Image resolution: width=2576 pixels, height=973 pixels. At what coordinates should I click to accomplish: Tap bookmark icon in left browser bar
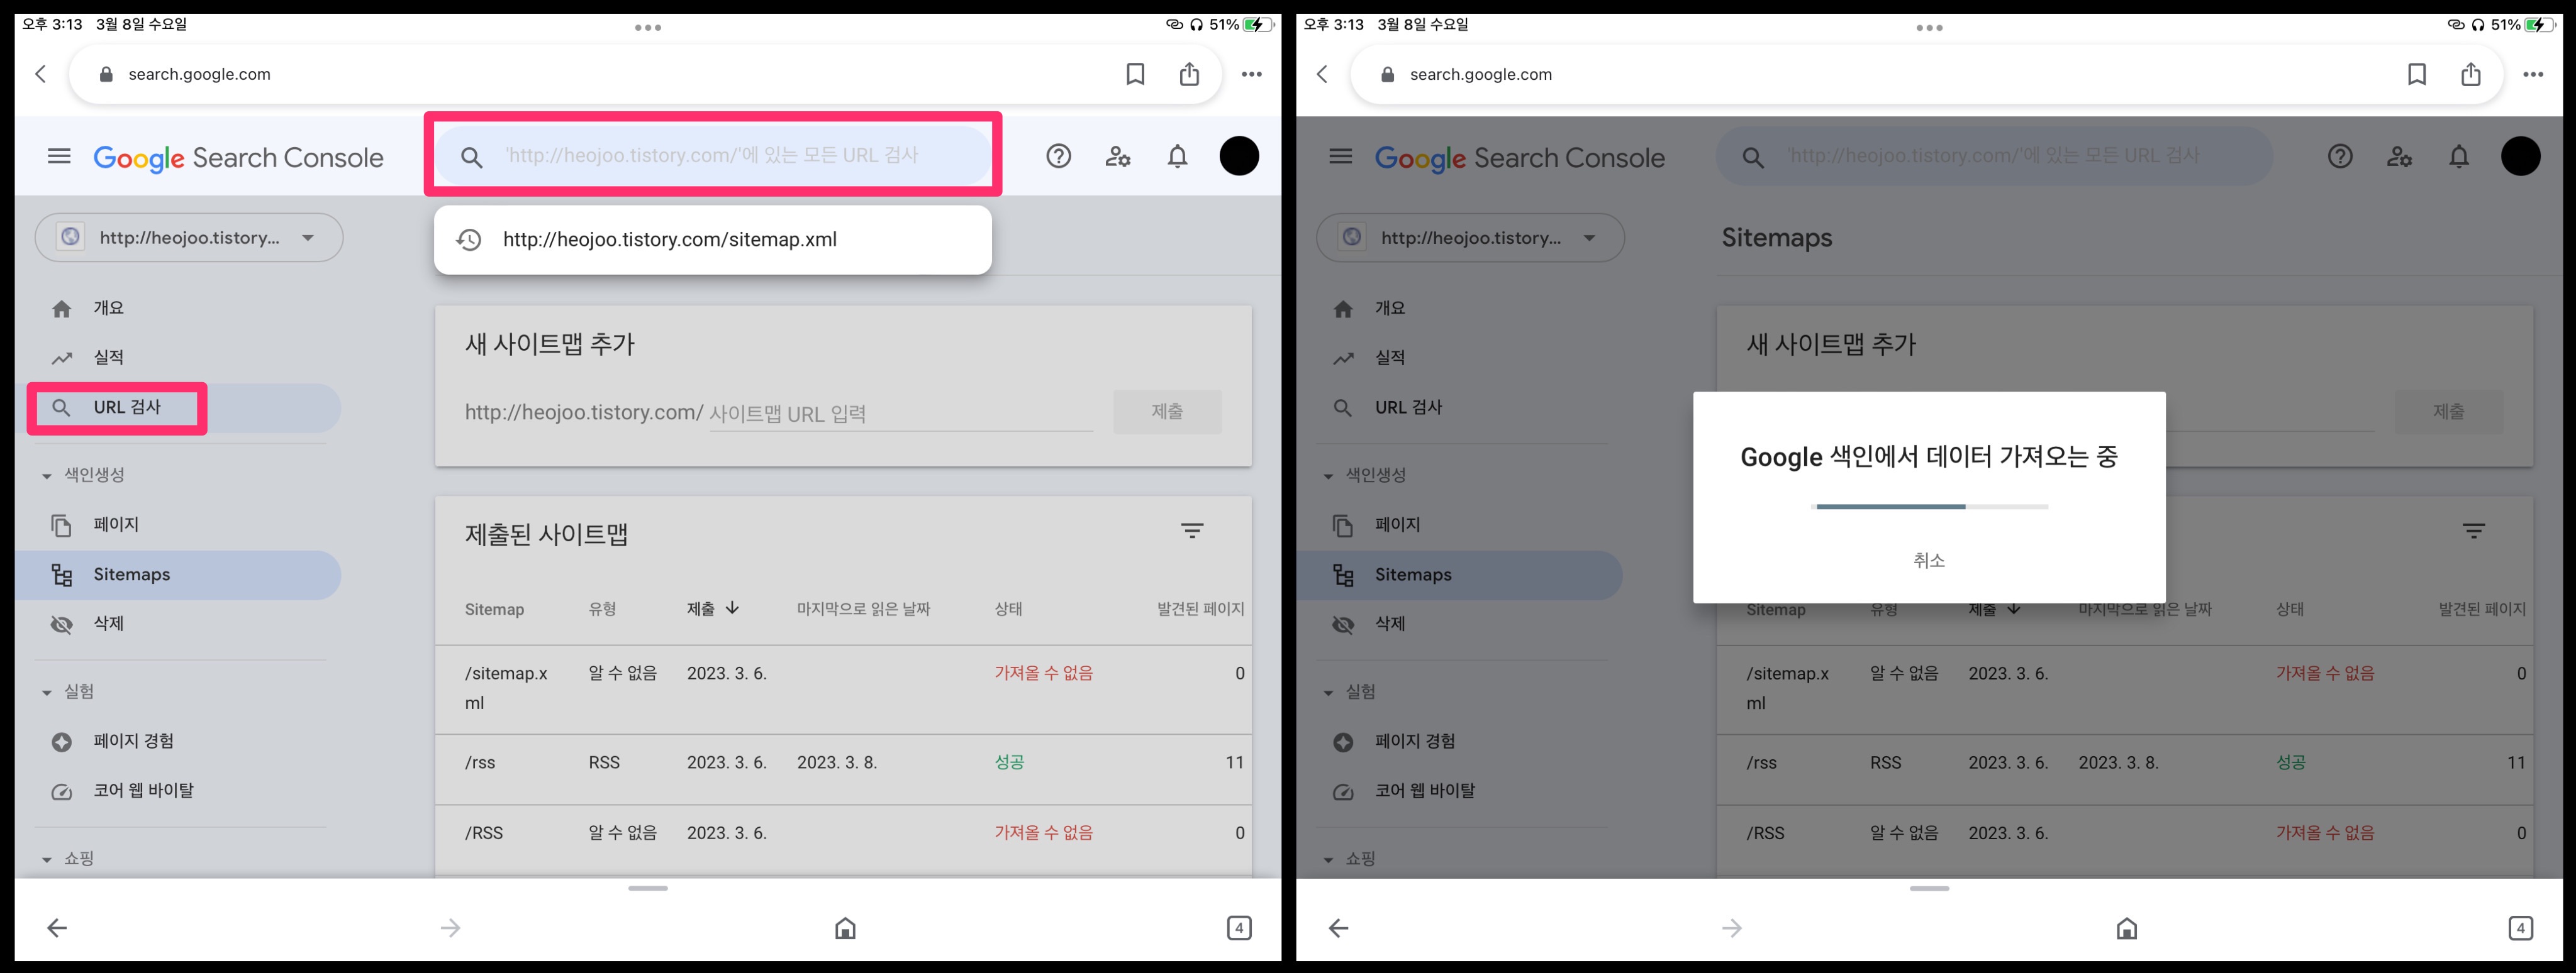(x=1135, y=74)
